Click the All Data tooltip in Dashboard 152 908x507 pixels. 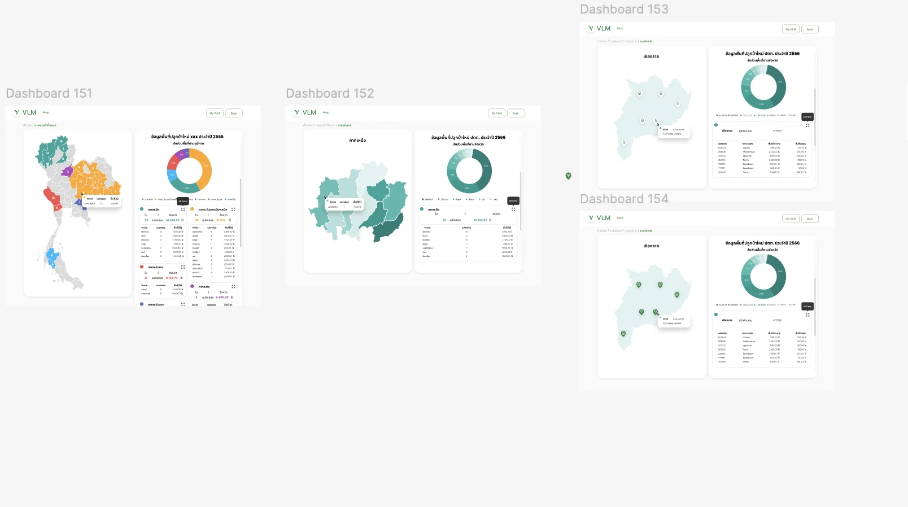coord(513,201)
